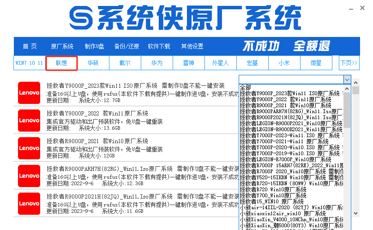Open the 其他设置 menu
Viewport: 373px width, 230px height.
(x=192, y=46)
